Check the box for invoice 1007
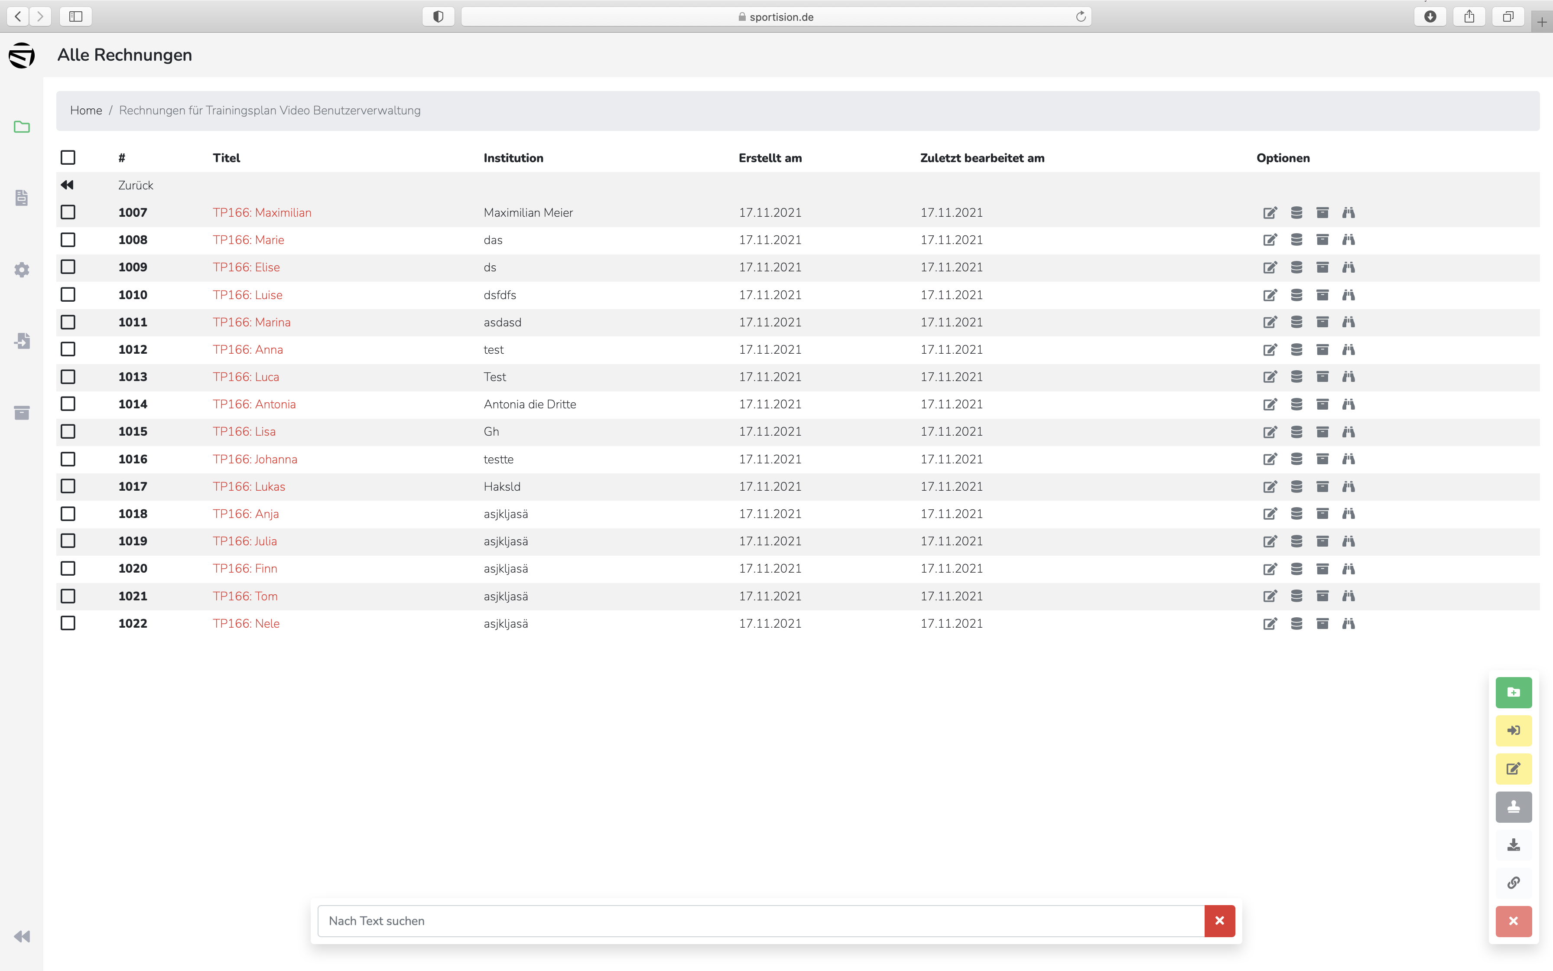 click(x=68, y=212)
